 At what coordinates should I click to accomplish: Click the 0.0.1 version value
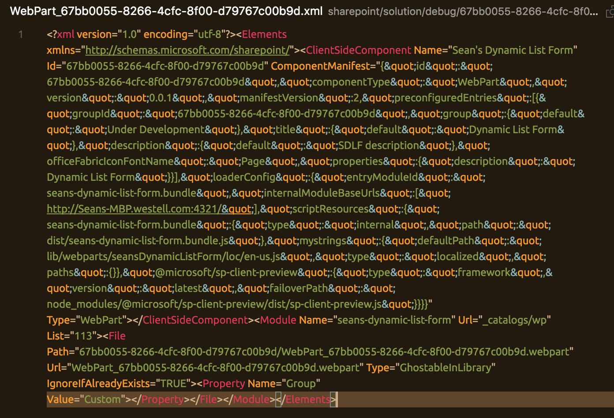coord(161,98)
